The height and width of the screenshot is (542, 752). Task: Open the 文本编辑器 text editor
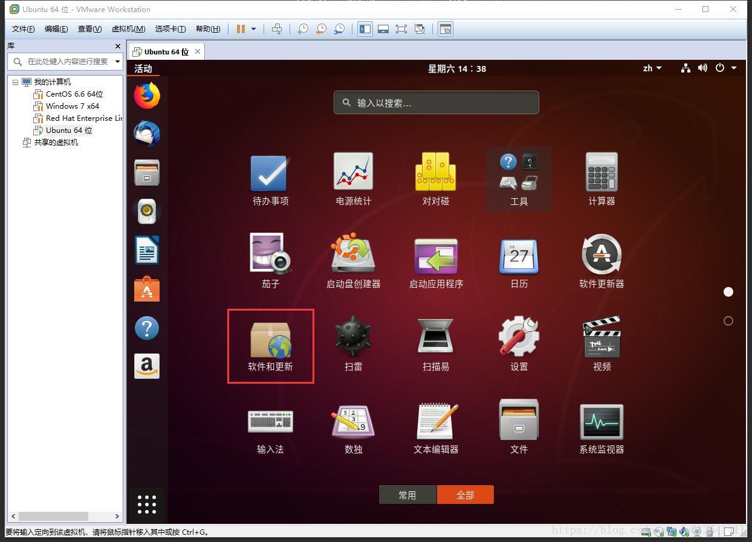tap(436, 427)
